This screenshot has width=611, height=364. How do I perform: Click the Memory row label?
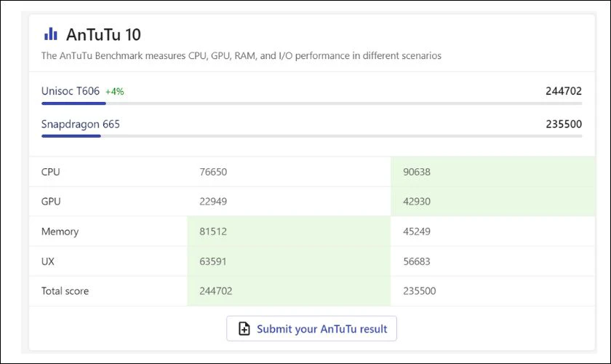[60, 232]
